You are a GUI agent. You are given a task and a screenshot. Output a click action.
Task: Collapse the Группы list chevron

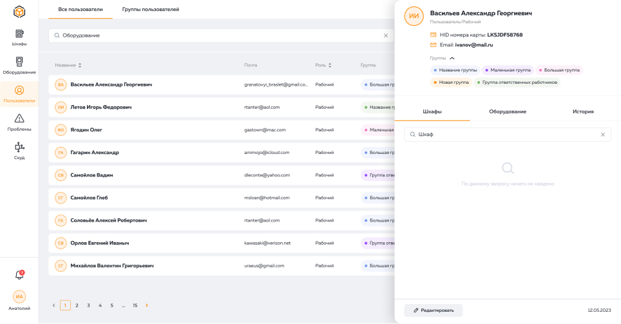pos(452,58)
